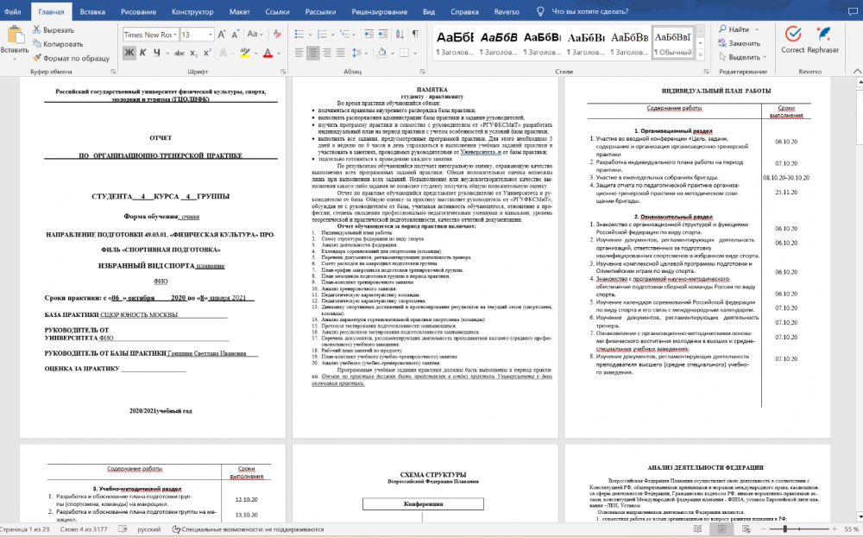Open the Файл (File) tab
Viewport: 863px width, 538px height.
(13, 11)
